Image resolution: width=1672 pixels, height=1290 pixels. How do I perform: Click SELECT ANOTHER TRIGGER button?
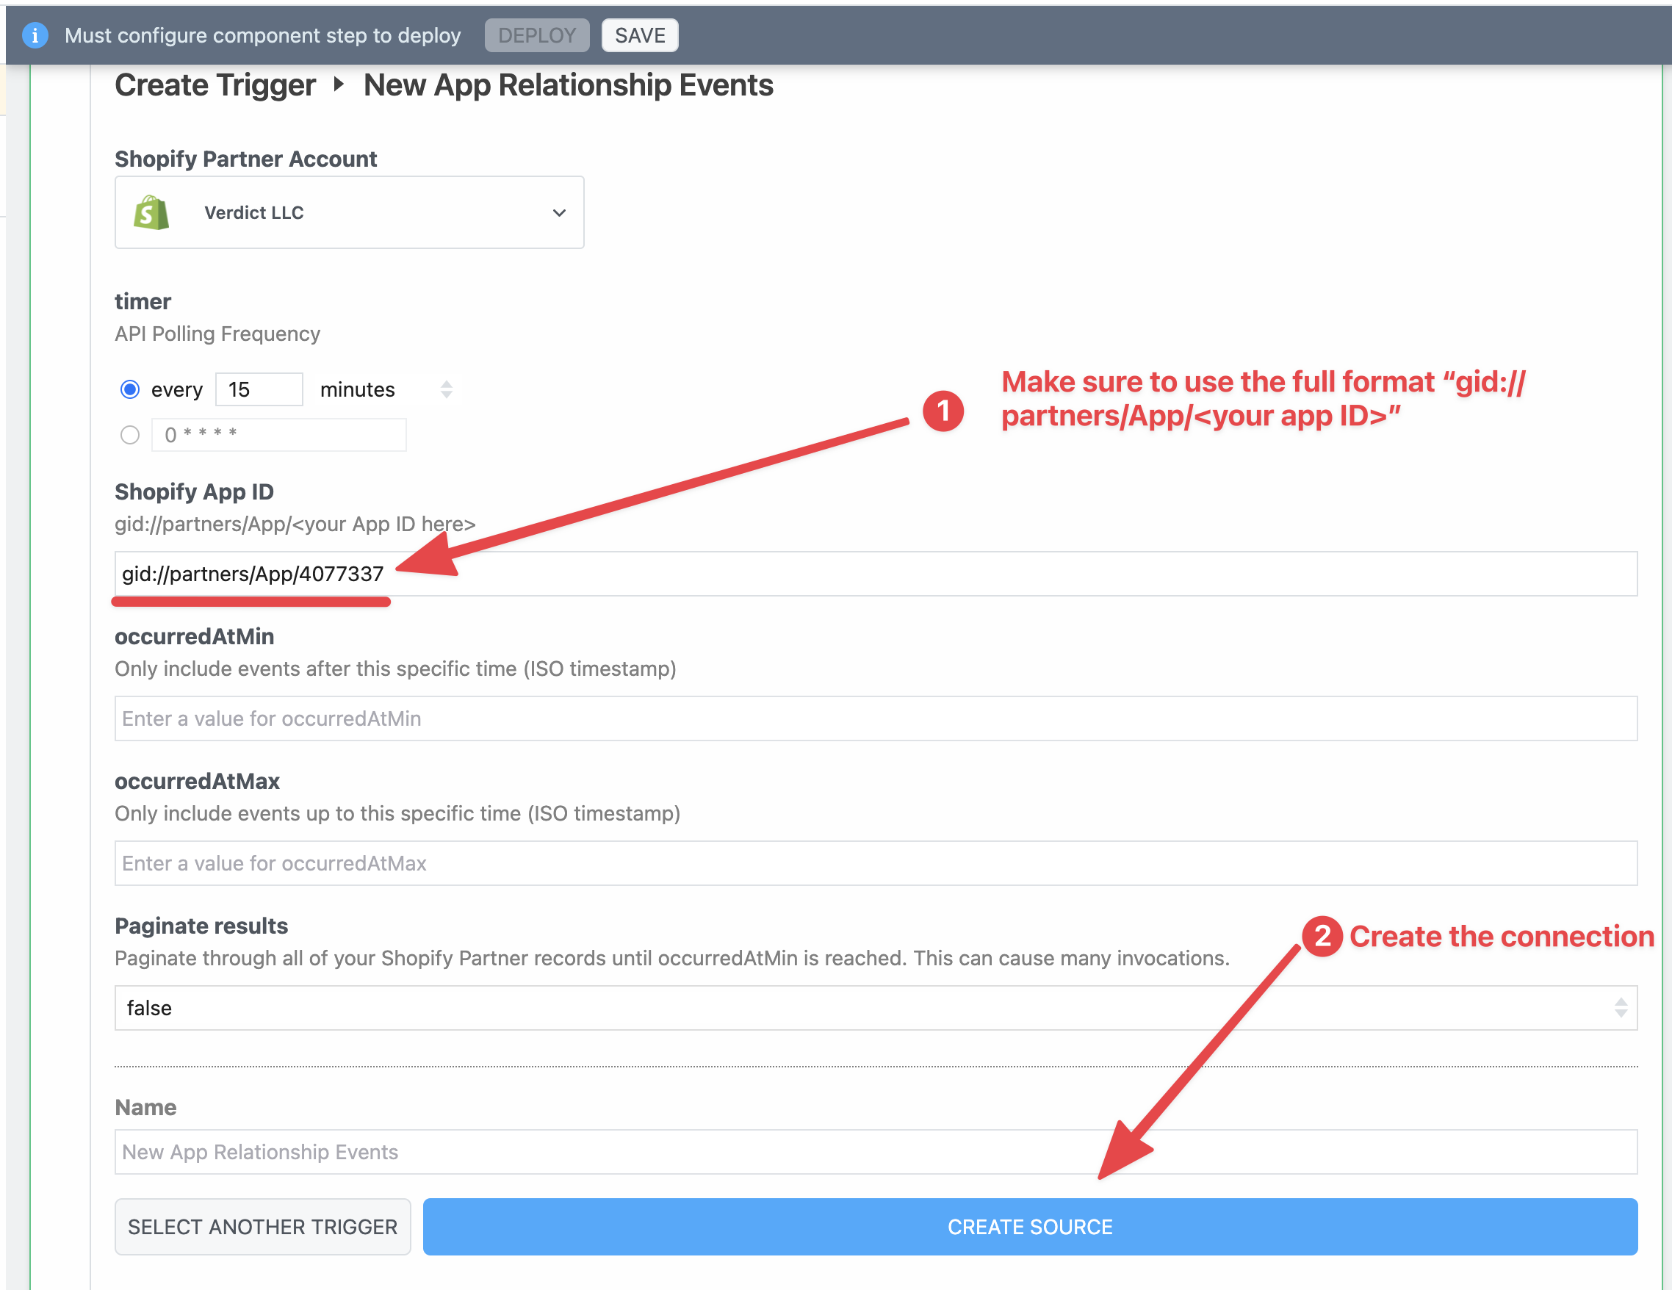coord(263,1226)
